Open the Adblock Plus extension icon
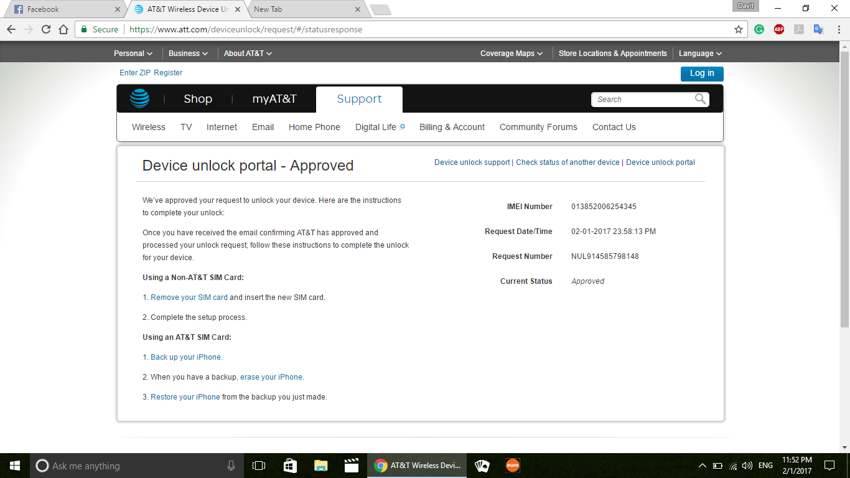This screenshot has height=478, width=850. click(x=779, y=29)
